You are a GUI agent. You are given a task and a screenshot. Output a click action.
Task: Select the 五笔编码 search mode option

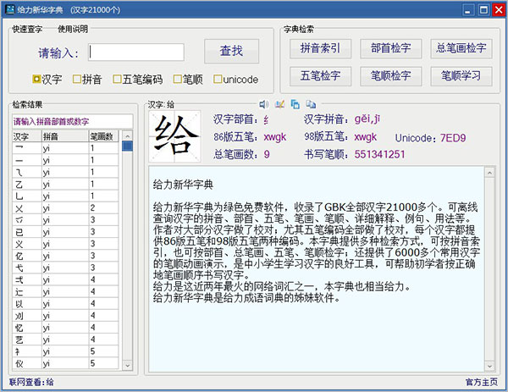138,79
